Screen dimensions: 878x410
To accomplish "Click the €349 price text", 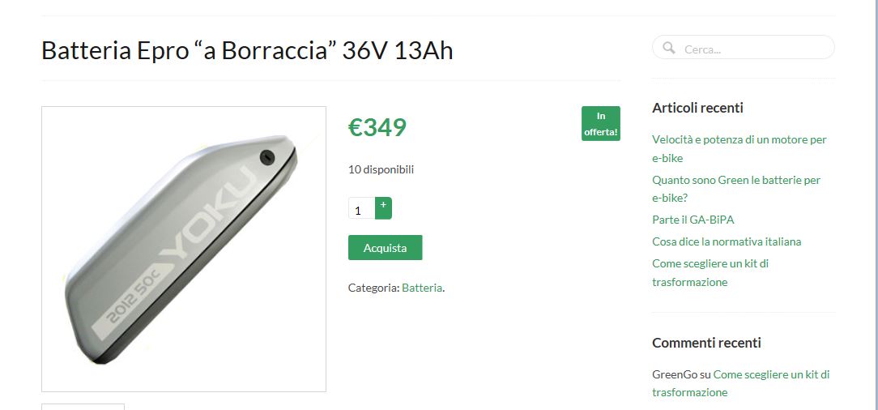I will pos(377,127).
